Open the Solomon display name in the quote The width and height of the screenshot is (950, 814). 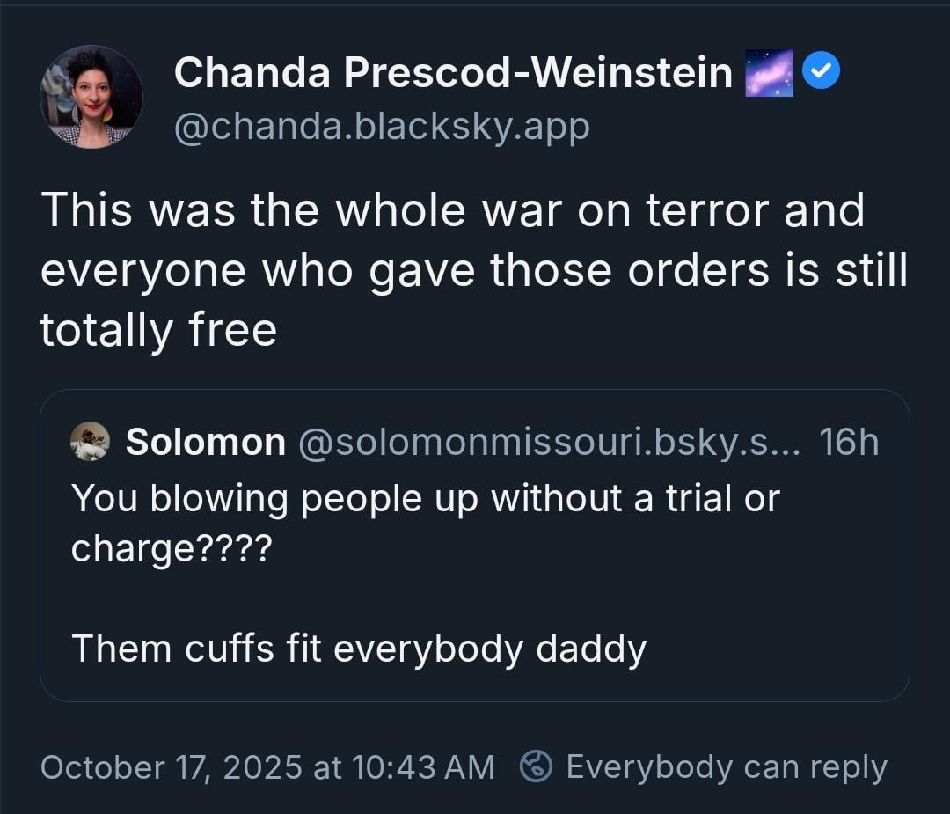click(x=206, y=442)
